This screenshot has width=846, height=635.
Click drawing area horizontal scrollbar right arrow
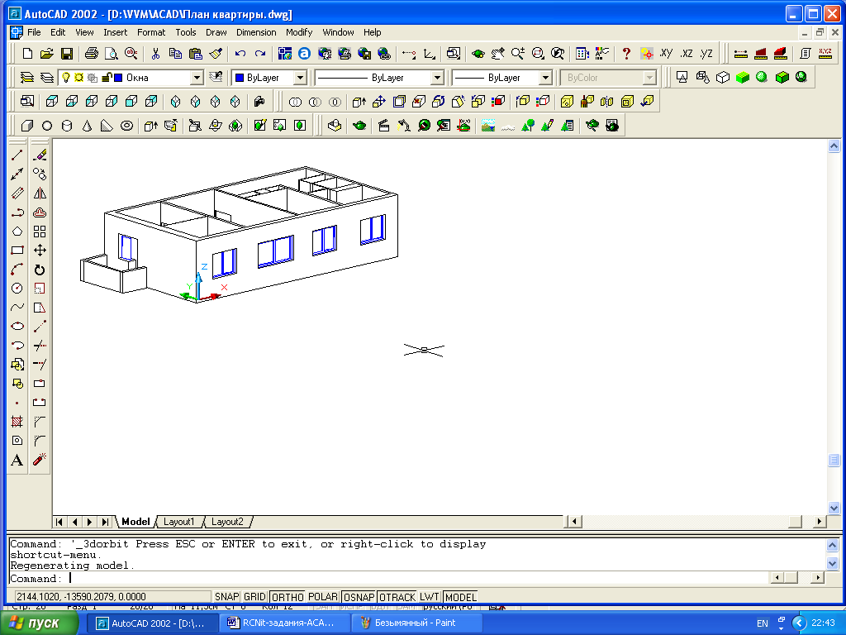(820, 522)
